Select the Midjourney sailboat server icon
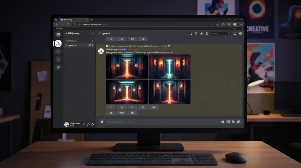Screen dimensions: 301x168 pyautogui.click(x=58, y=43)
